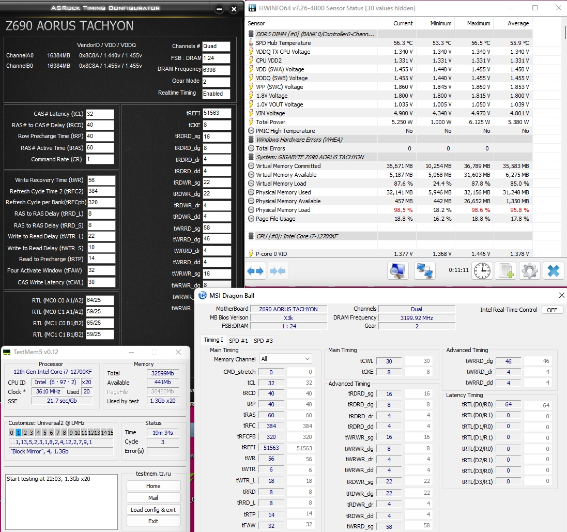The width and height of the screenshot is (567, 532).
Task: Click Windows Hardware Errors group icon
Action: click(251, 140)
